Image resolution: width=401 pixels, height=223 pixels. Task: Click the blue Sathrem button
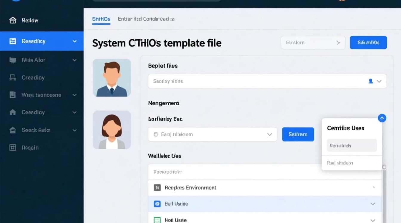[x=298, y=134]
